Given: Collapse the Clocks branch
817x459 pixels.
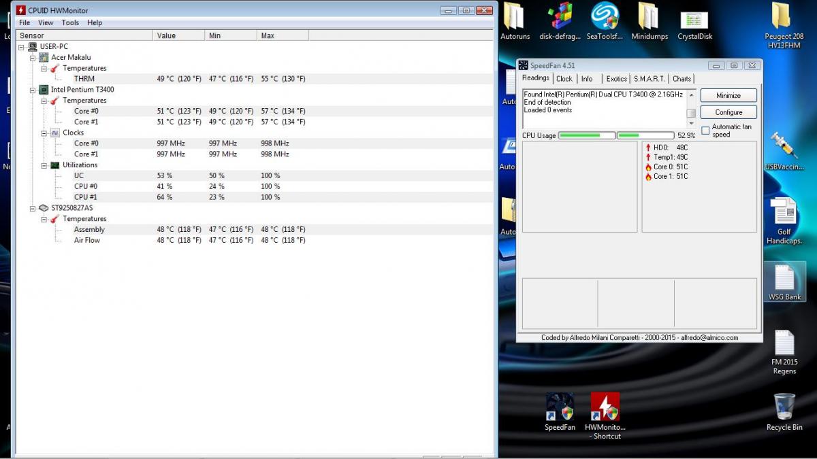Looking at the screenshot, I should point(44,133).
